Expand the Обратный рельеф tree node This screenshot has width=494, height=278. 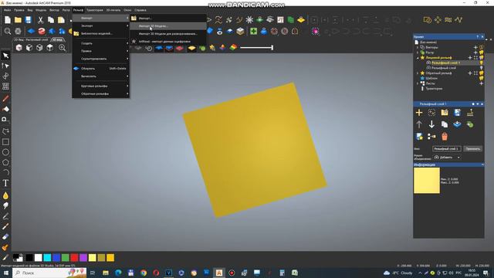pos(418,73)
